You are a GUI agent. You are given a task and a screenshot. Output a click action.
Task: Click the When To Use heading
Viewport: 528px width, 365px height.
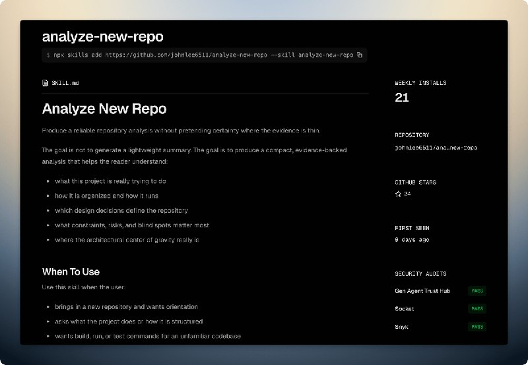[71, 271]
